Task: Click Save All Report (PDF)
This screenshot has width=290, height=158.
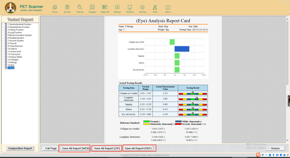Action: (x=138, y=148)
